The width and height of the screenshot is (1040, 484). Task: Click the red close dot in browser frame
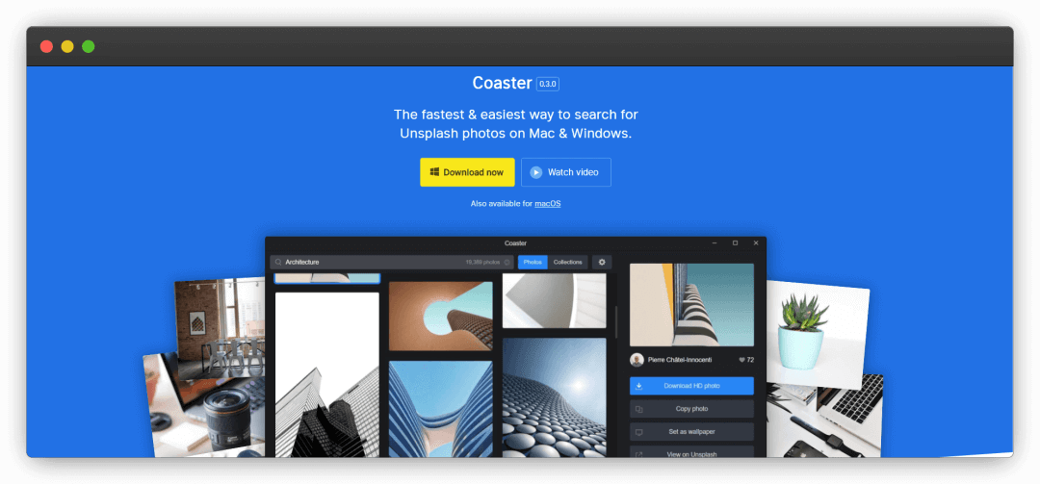click(x=46, y=46)
